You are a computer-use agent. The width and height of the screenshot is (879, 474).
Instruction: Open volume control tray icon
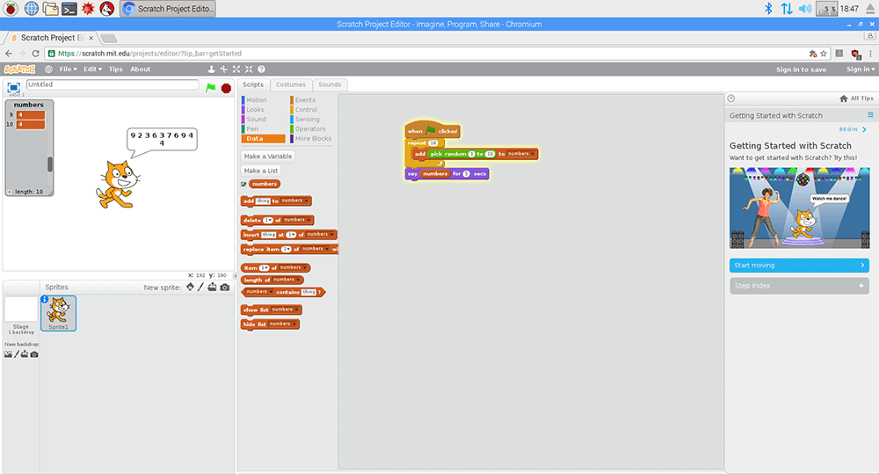click(805, 9)
